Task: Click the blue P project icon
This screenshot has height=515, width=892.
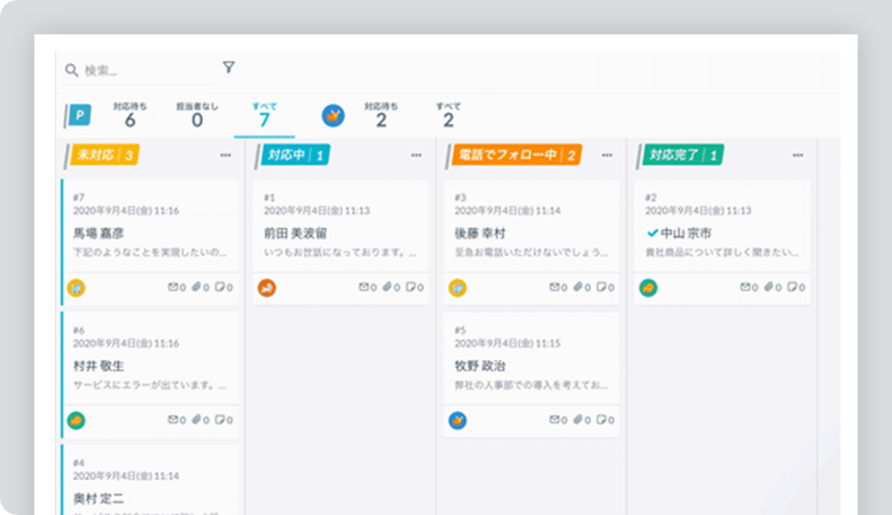Action: pos(80,115)
